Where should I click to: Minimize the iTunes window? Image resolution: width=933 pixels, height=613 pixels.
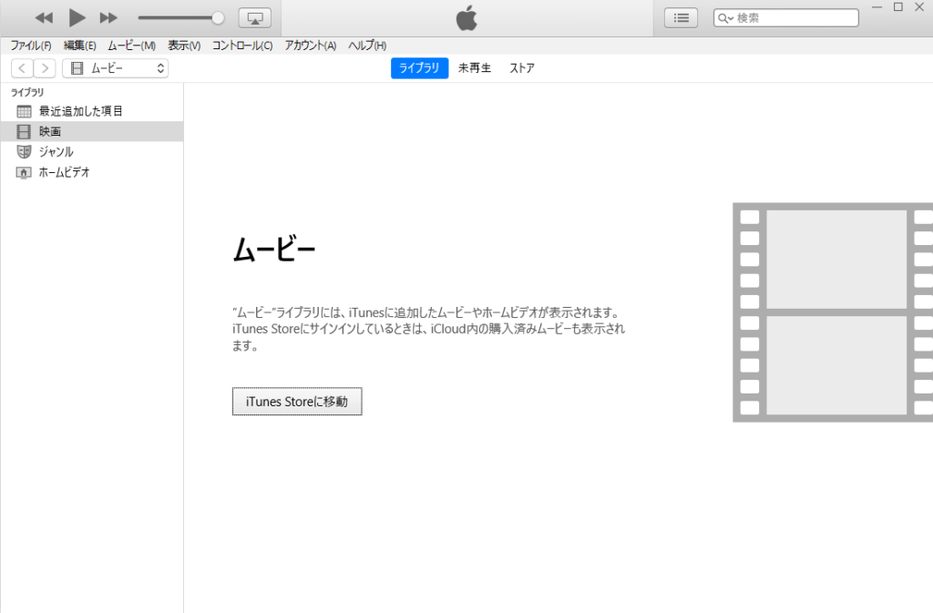point(877,7)
